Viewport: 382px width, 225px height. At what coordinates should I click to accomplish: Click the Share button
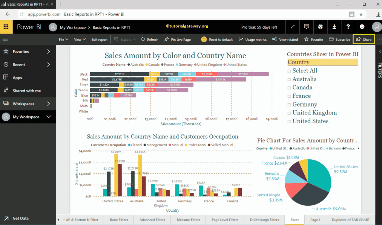[364, 39]
